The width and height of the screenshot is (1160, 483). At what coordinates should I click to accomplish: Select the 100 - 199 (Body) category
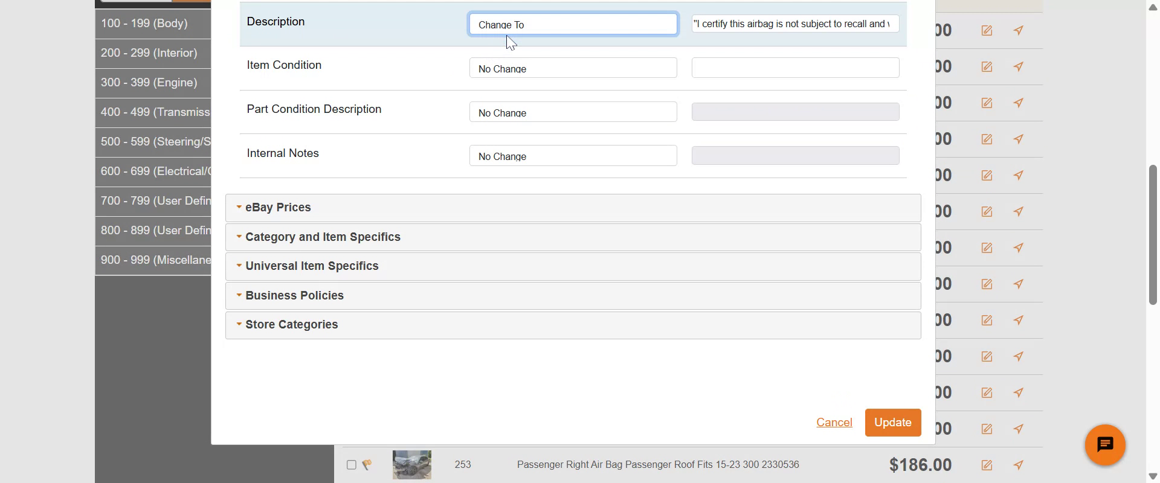(144, 24)
